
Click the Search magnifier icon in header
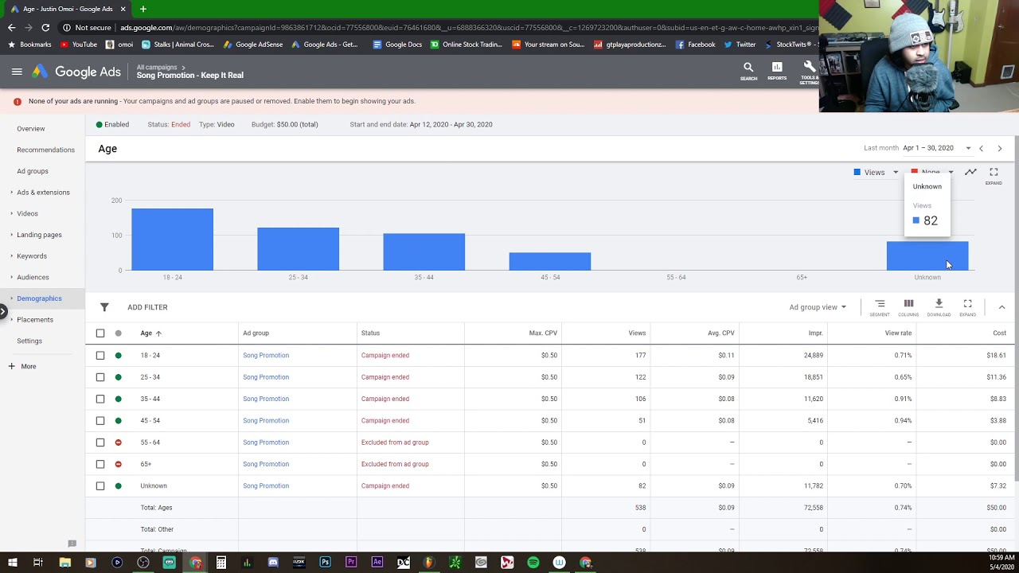pos(748,68)
